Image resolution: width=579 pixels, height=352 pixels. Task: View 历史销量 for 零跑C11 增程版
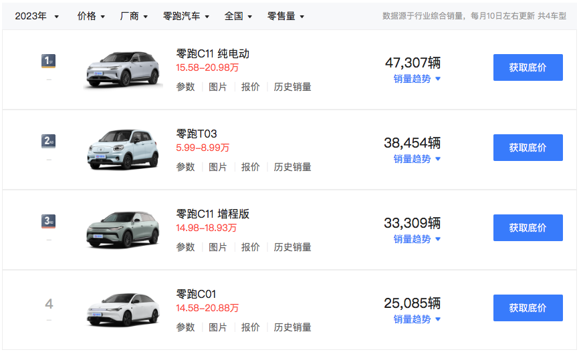pyautogui.click(x=292, y=247)
